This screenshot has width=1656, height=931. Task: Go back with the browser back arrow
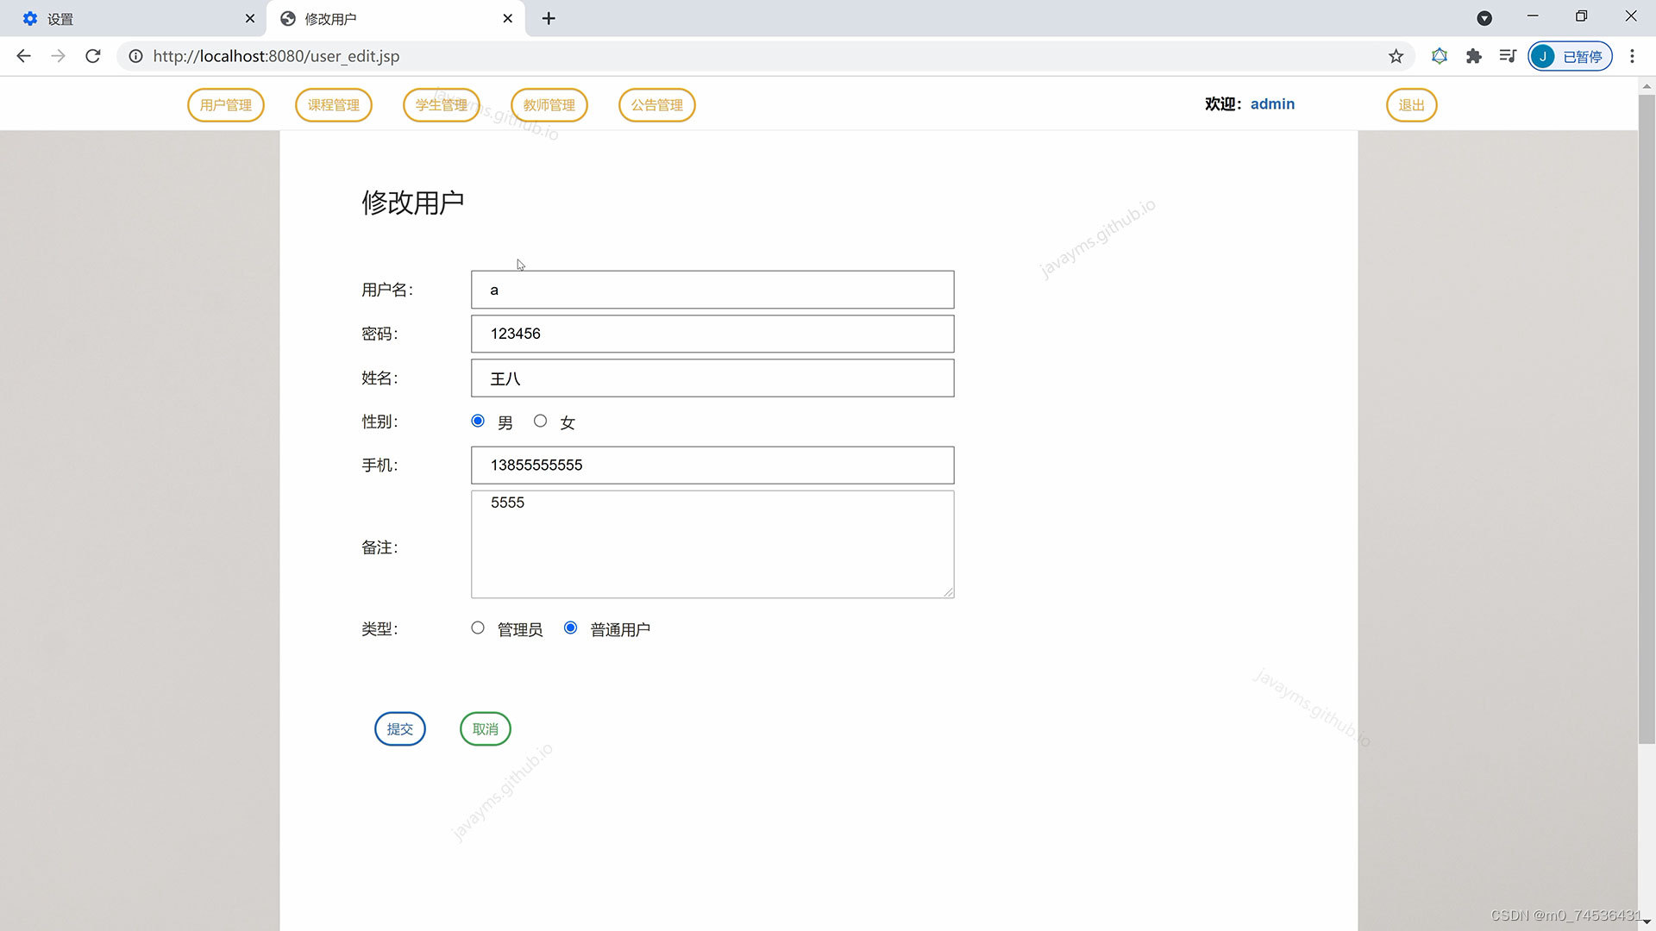click(x=23, y=56)
